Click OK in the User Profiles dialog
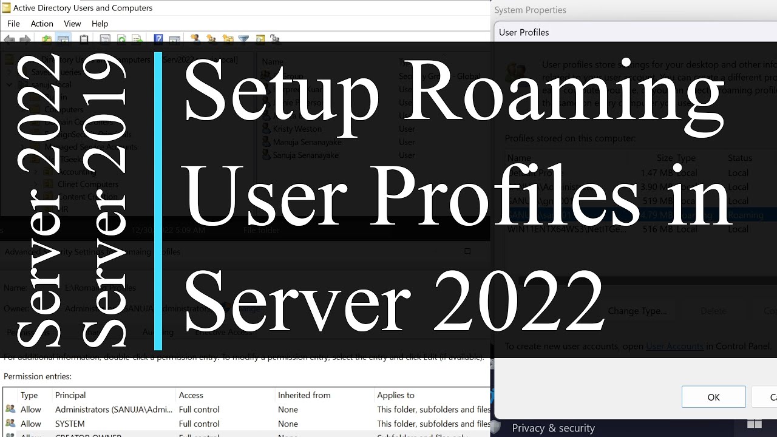This screenshot has width=777, height=437. pyautogui.click(x=713, y=397)
